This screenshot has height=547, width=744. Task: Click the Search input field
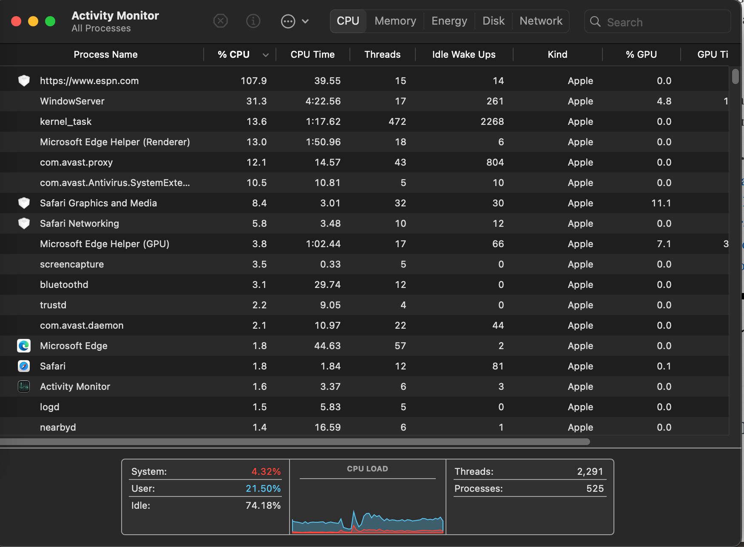(658, 22)
